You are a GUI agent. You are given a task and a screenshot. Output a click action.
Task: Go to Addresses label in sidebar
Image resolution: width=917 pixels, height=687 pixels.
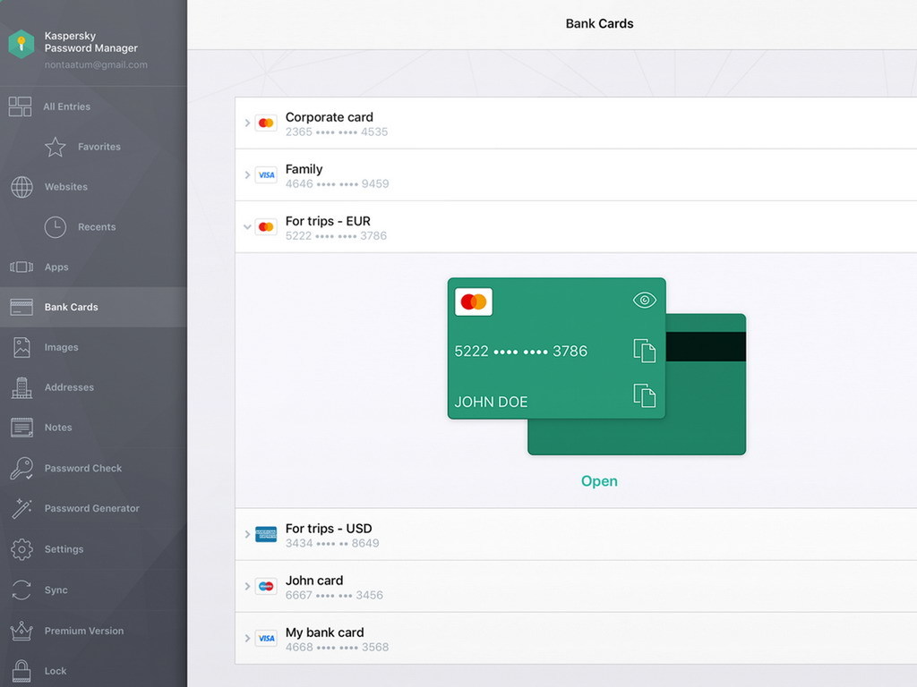69,388
